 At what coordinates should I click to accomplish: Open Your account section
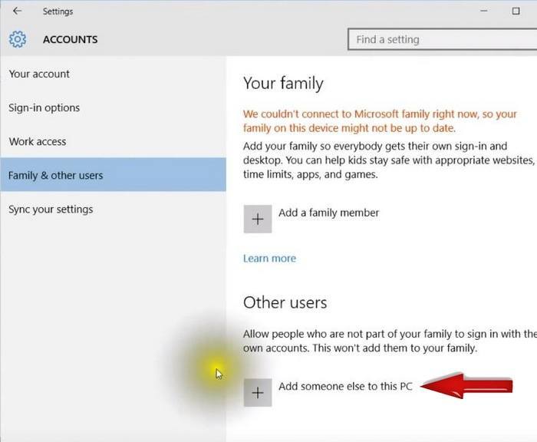tap(113, 74)
